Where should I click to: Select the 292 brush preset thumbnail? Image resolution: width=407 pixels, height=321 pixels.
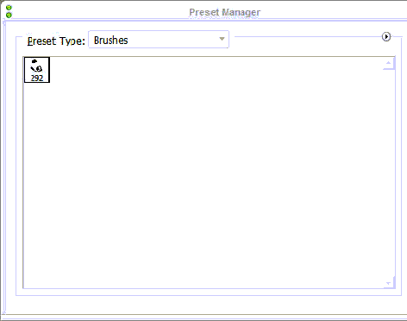point(37,70)
